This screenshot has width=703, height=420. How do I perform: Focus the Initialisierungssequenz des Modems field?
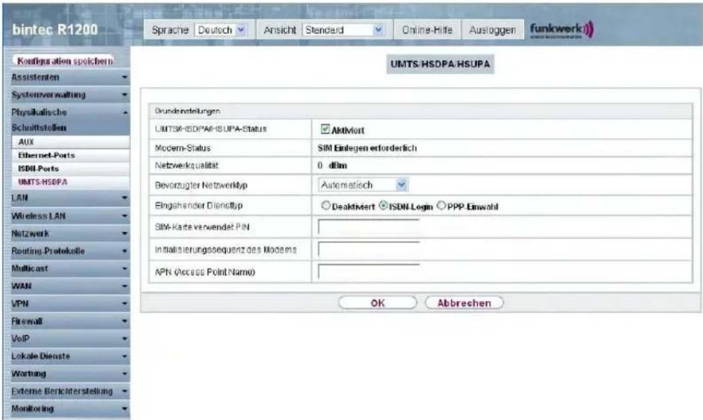tap(369, 249)
